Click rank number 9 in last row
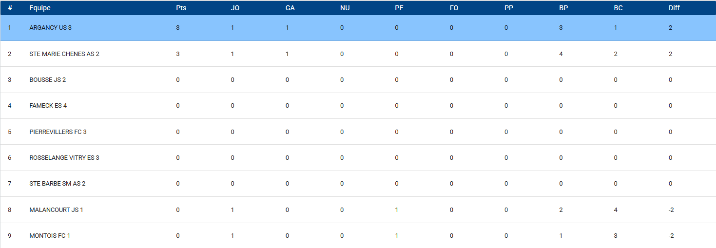Screen dimensions: 716x248 point(10,236)
